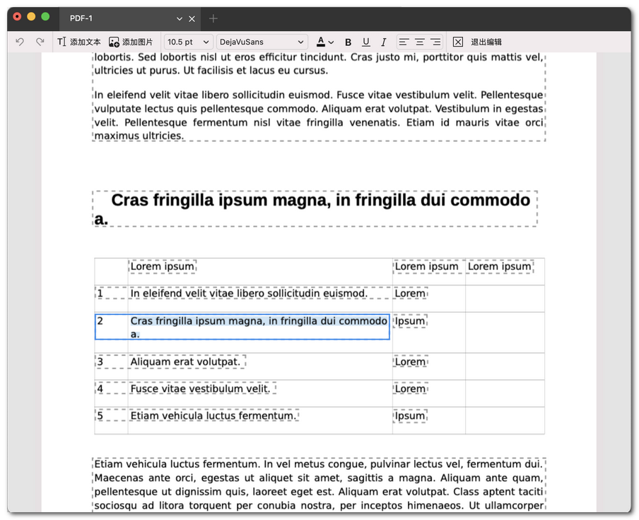Click the redo arrow icon
The image size is (639, 520).
40,42
